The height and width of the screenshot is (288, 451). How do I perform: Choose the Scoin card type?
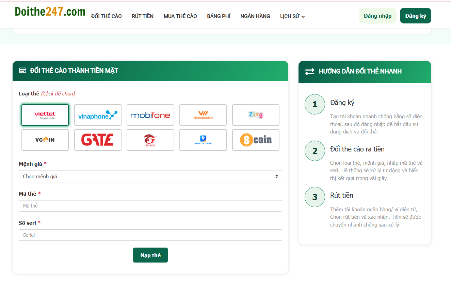pos(256,140)
